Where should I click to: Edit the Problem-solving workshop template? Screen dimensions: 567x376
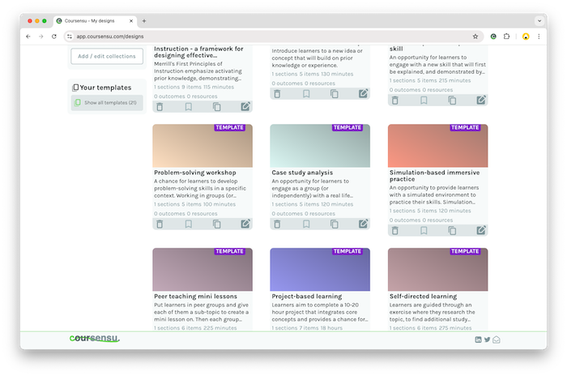pos(245,224)
